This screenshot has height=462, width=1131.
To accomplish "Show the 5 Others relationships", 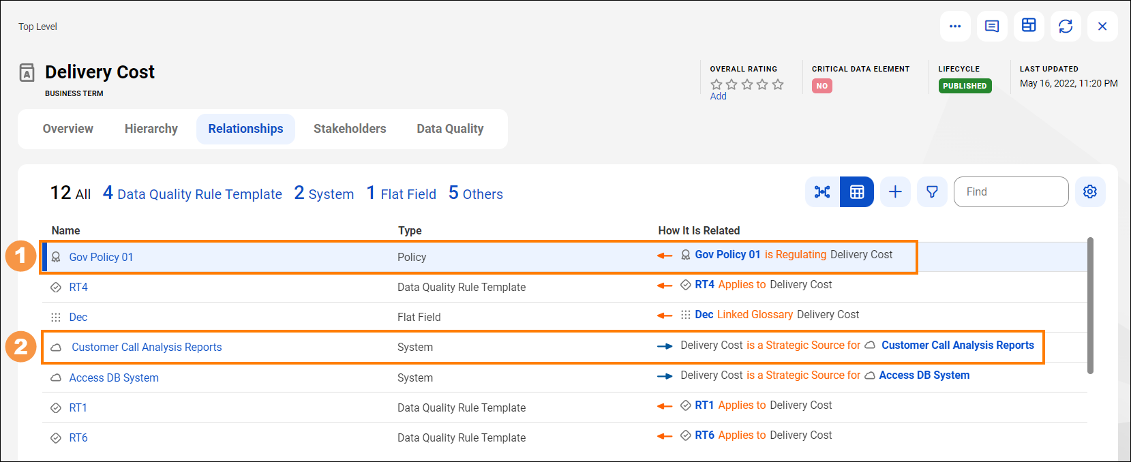I will pyautogui.click(x=476, y=194).
